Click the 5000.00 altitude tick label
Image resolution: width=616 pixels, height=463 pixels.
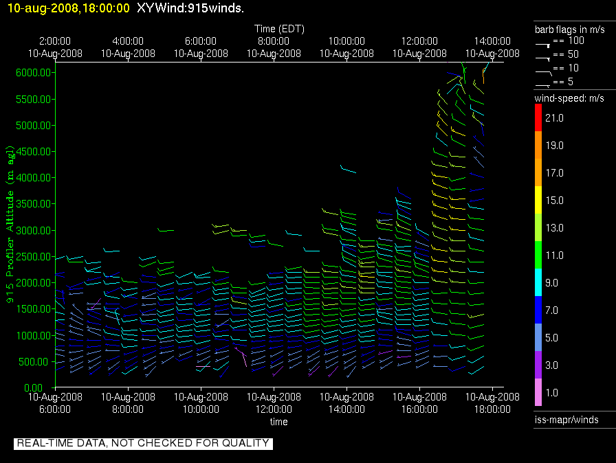[x=34, y=126]
